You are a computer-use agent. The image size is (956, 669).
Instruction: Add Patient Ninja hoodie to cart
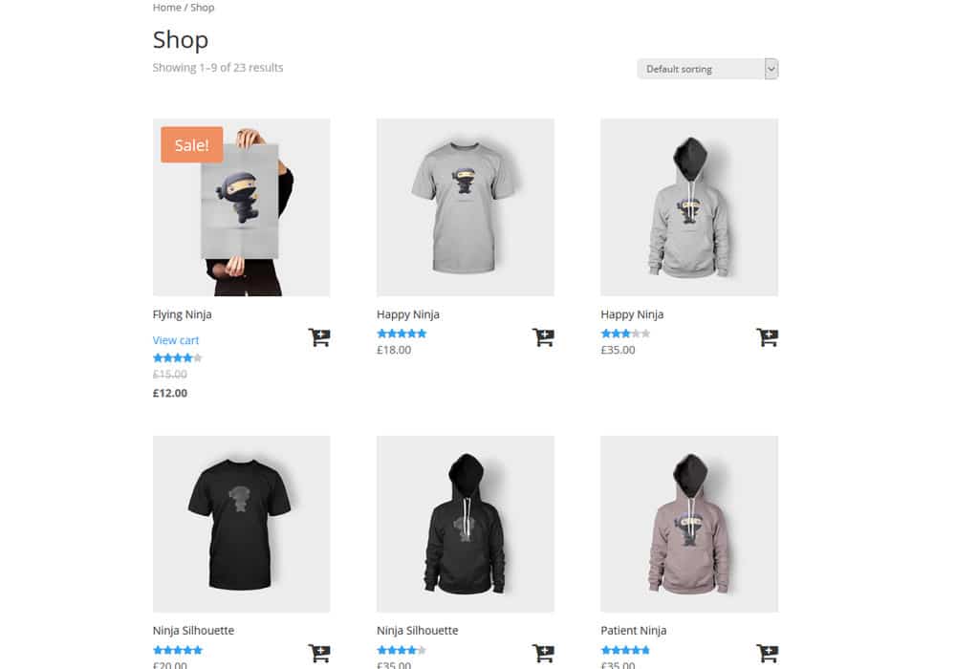coord(767,653)
